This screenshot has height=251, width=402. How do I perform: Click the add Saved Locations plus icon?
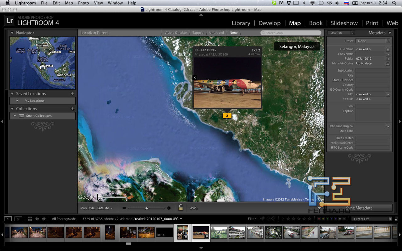tap(72, 94)
